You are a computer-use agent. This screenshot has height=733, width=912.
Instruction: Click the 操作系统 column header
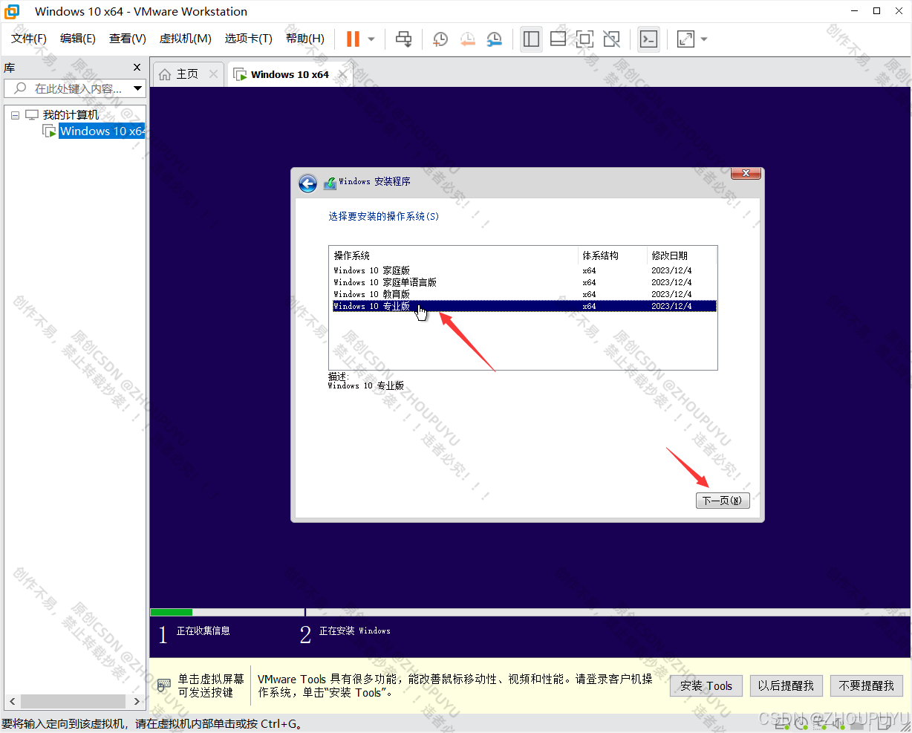[454, 255]
